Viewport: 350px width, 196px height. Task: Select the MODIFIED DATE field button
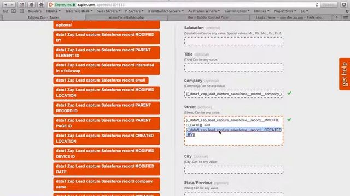pos(107,169)
